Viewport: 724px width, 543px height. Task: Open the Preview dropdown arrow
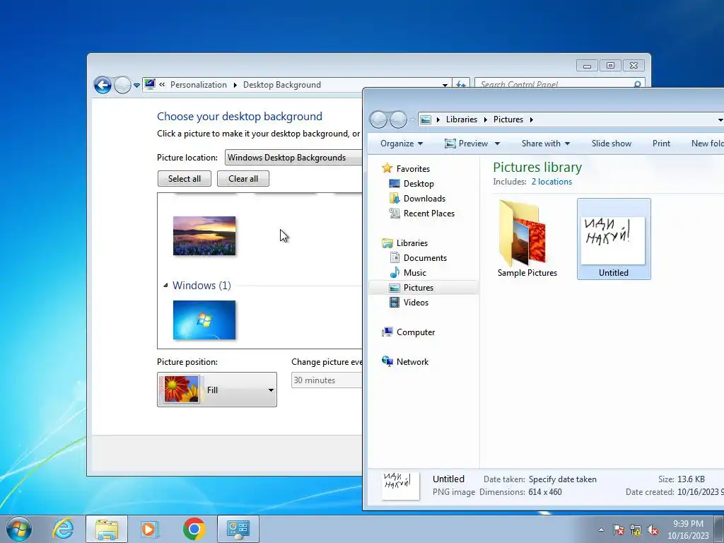tap(497, 144)
